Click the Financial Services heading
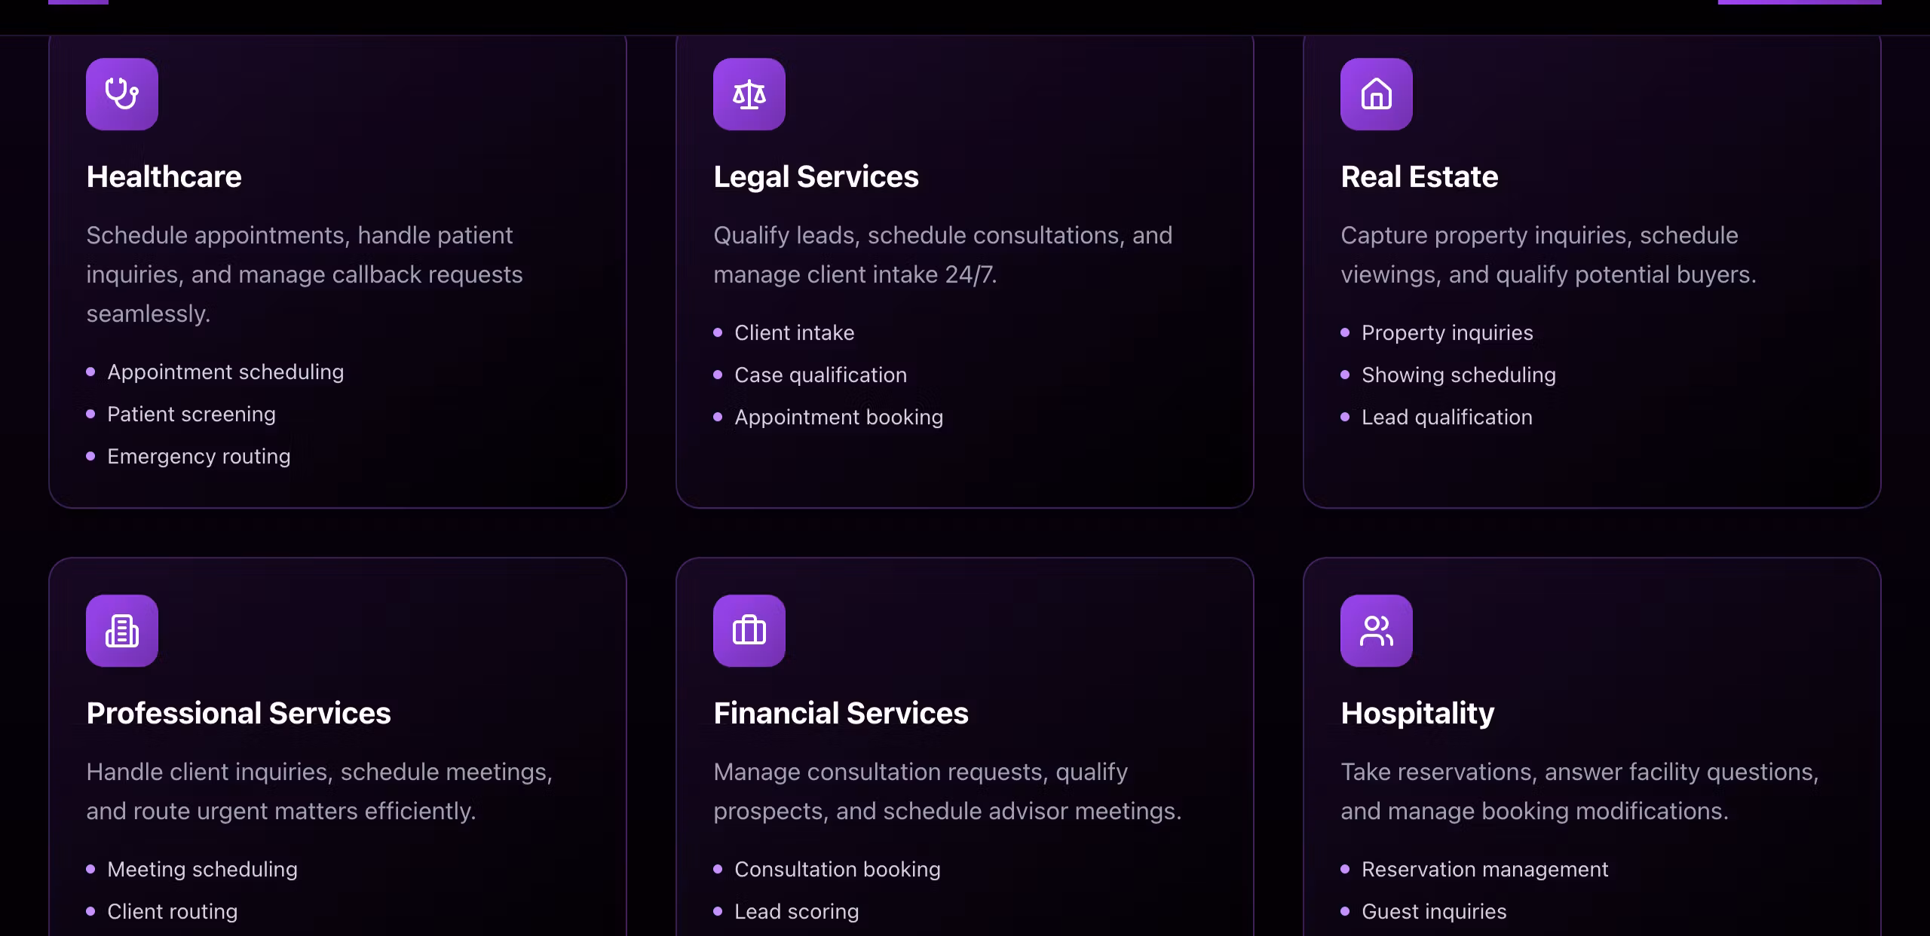 pos(841,714)
